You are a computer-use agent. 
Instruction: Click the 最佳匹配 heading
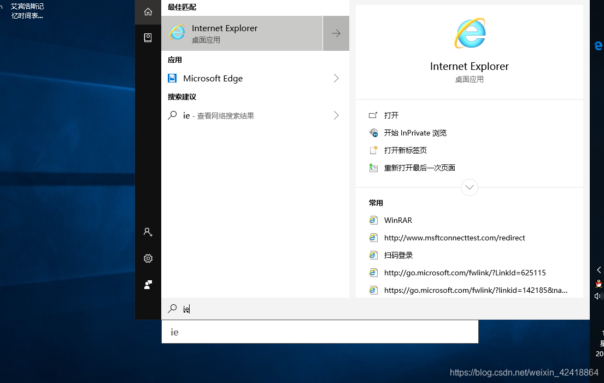182,7
